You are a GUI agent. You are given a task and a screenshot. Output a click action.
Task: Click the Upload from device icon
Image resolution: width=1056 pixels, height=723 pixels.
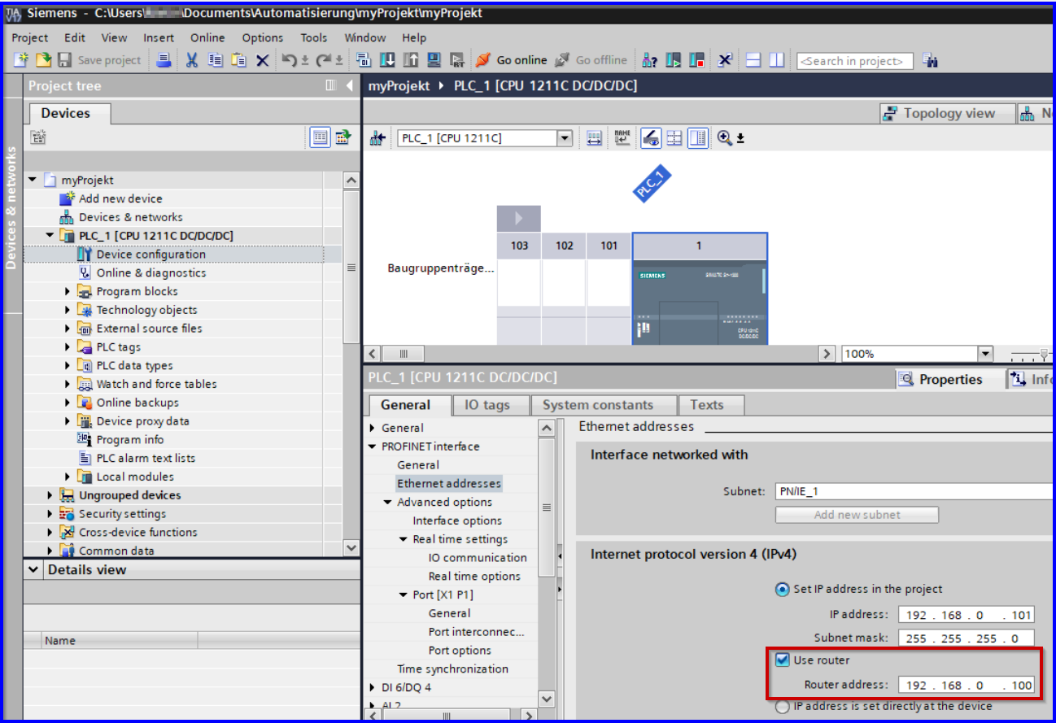pyautogui.click(x=411, y=60)
